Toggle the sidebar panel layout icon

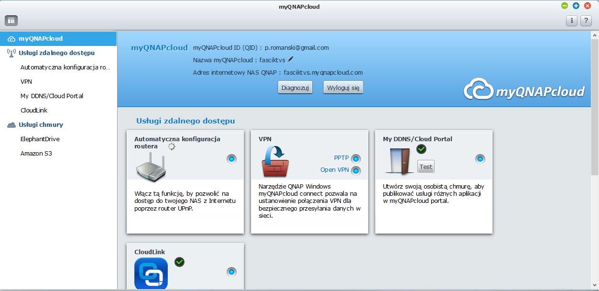(x=11, y=21)
